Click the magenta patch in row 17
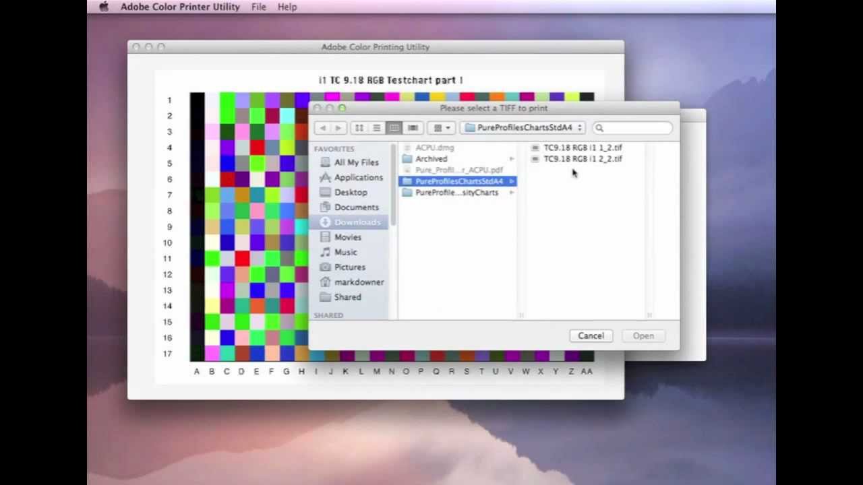 pos(212,354)
